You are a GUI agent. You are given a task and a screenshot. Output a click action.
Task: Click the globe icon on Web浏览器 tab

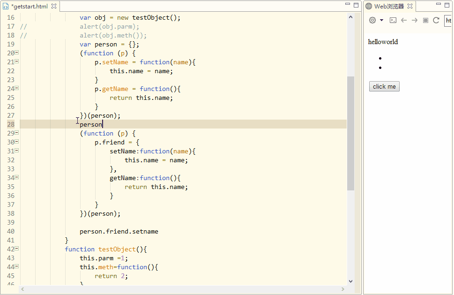click(x=369, y=6)
